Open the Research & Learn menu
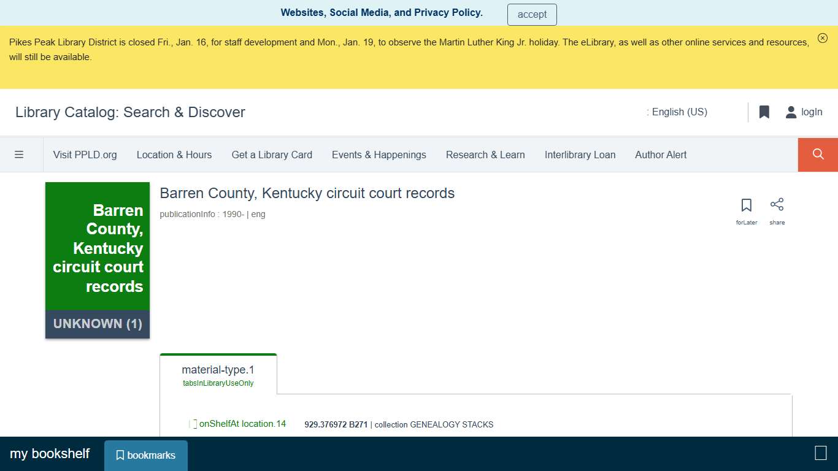 [485, 155]
